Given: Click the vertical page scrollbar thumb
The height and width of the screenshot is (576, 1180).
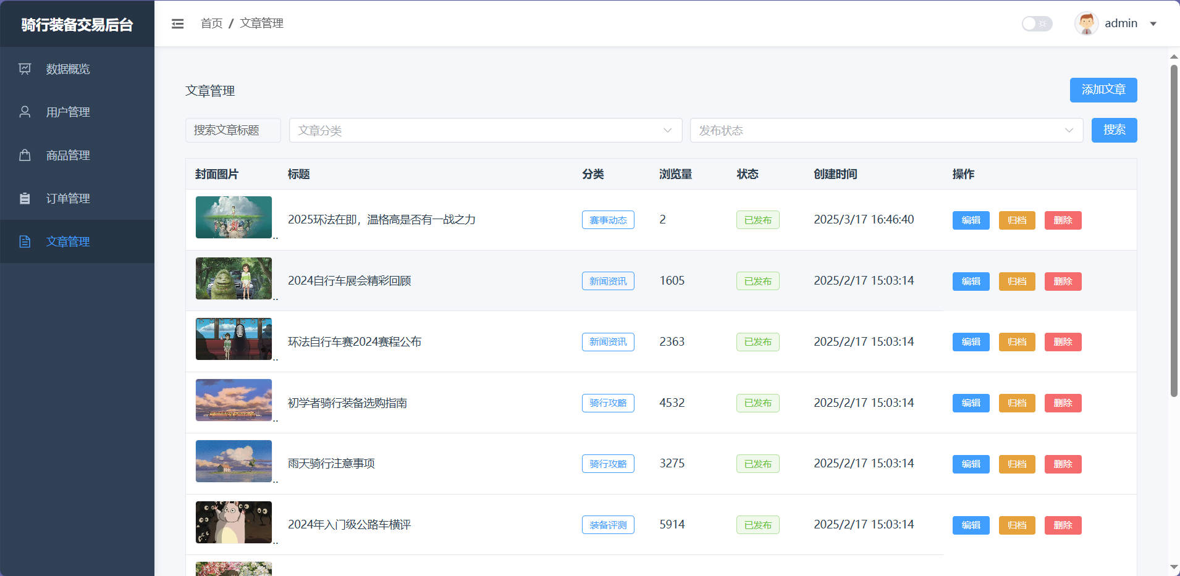Looking at the screenshot, I should 1174,231.
